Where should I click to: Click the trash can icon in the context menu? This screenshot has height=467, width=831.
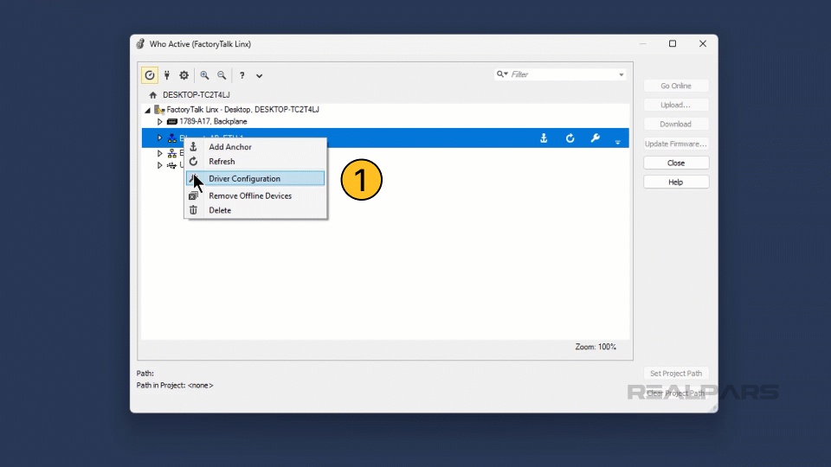pos(193,210)
